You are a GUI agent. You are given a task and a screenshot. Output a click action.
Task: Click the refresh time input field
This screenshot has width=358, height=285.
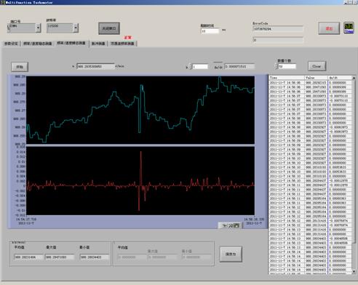210,31
